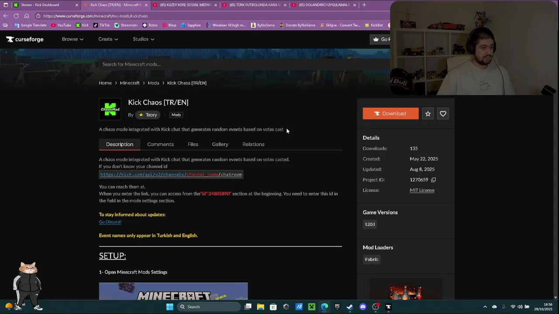The height and width of the screenshot is (314, 559).
Task: Close the Kick Chaos browser tab
Action: pyautogui.click(x=145, y=5)
